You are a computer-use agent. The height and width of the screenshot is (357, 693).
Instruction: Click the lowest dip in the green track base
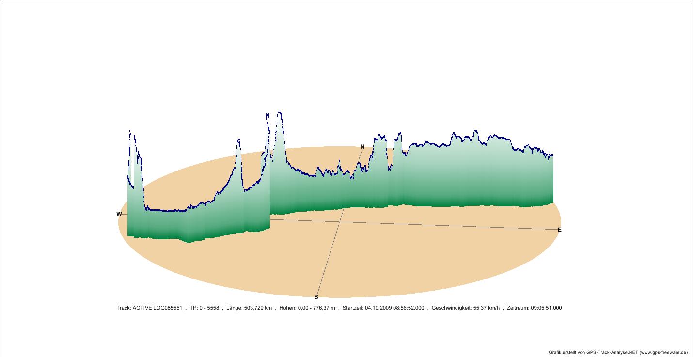(x=188, y=242)
